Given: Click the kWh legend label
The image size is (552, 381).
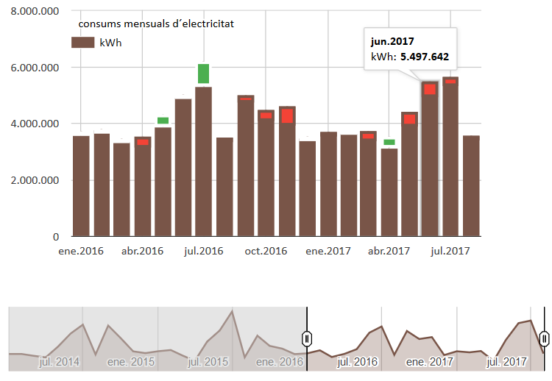Looking at the screenshot, I should click(x=110, y=43).
